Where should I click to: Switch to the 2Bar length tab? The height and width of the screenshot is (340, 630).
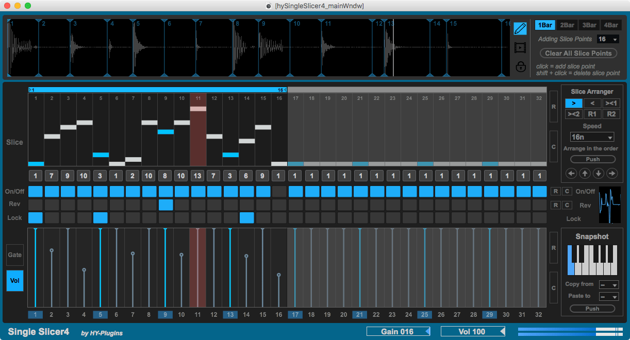pos(567,25)
